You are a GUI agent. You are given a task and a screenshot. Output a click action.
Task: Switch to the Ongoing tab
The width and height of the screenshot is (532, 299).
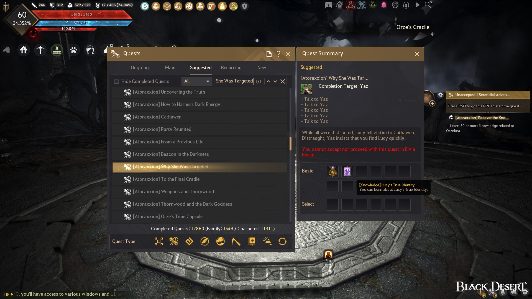140,68
